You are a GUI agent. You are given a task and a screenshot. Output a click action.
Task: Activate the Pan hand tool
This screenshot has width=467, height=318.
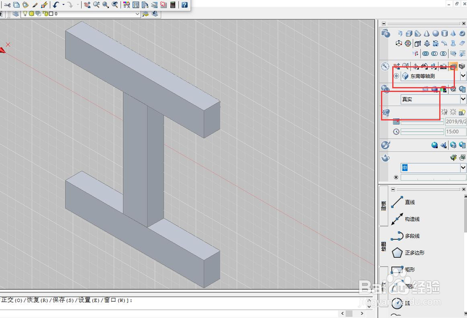pyautogui.click(x=87, y=5)
